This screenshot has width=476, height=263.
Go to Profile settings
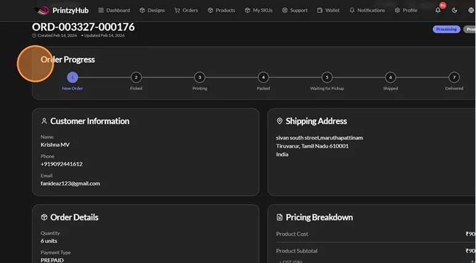(406, 10)
